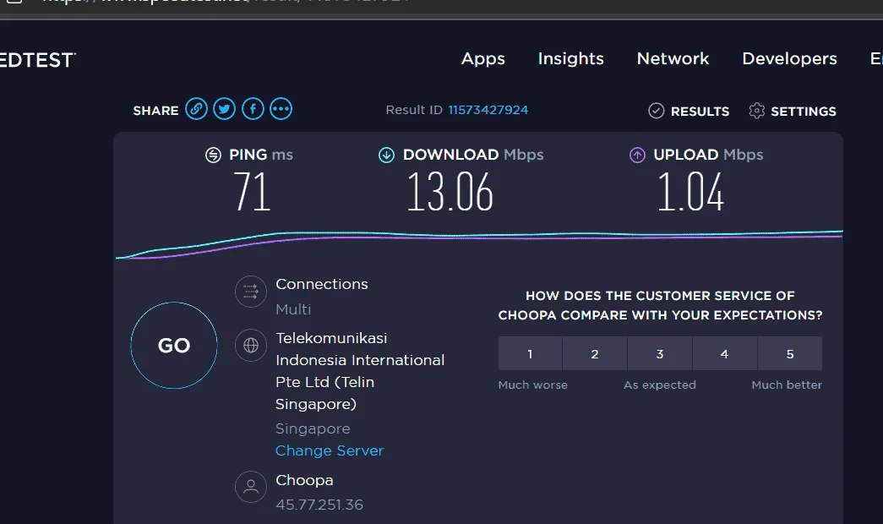883x524 pixels.
Task: Open the Insights menu
Action: [571, 58]
